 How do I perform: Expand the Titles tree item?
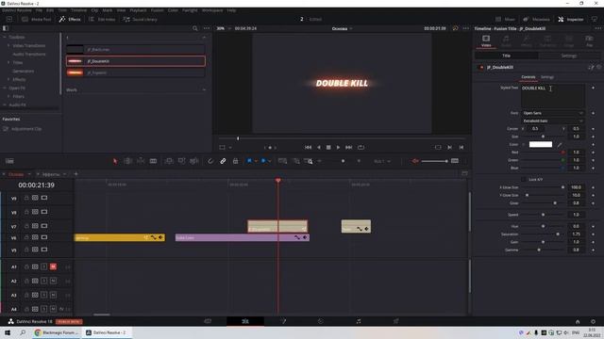8,63
